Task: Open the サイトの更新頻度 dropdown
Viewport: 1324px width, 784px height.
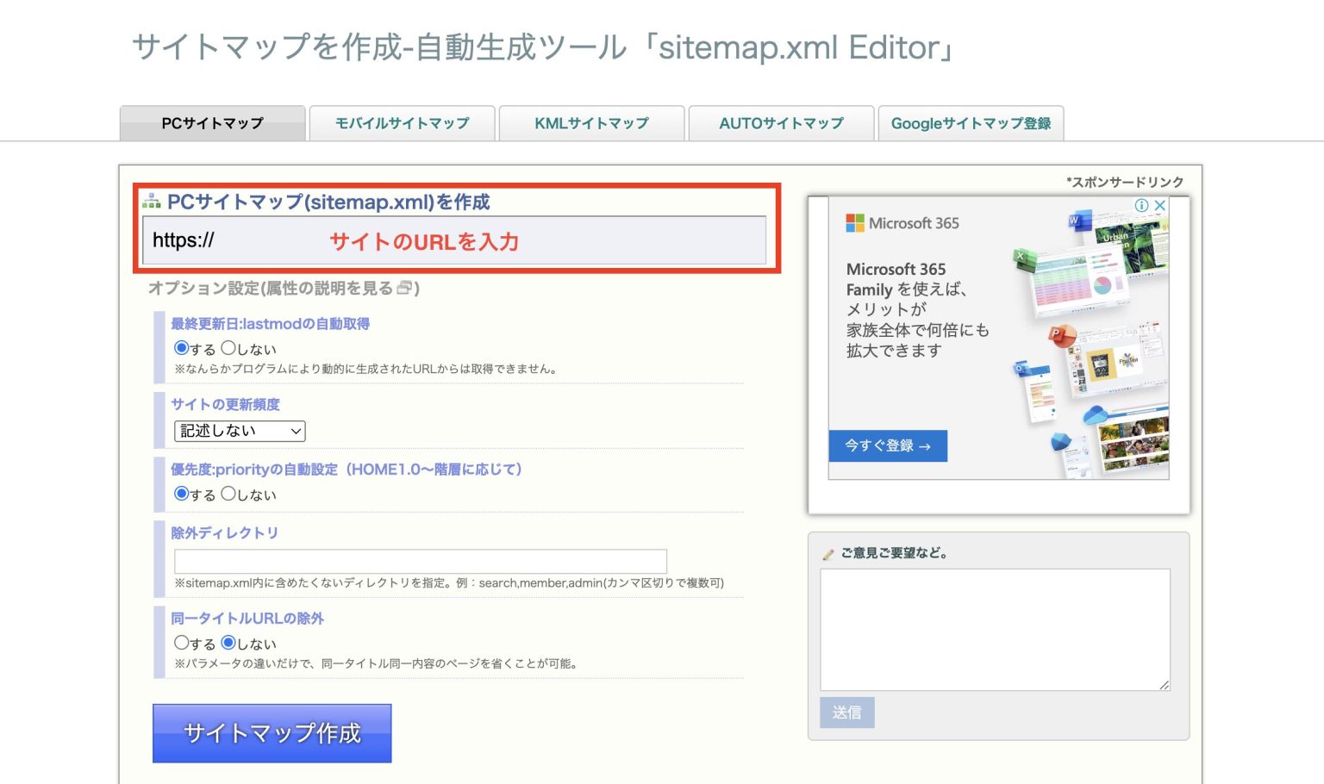Action: pos(240,431)
